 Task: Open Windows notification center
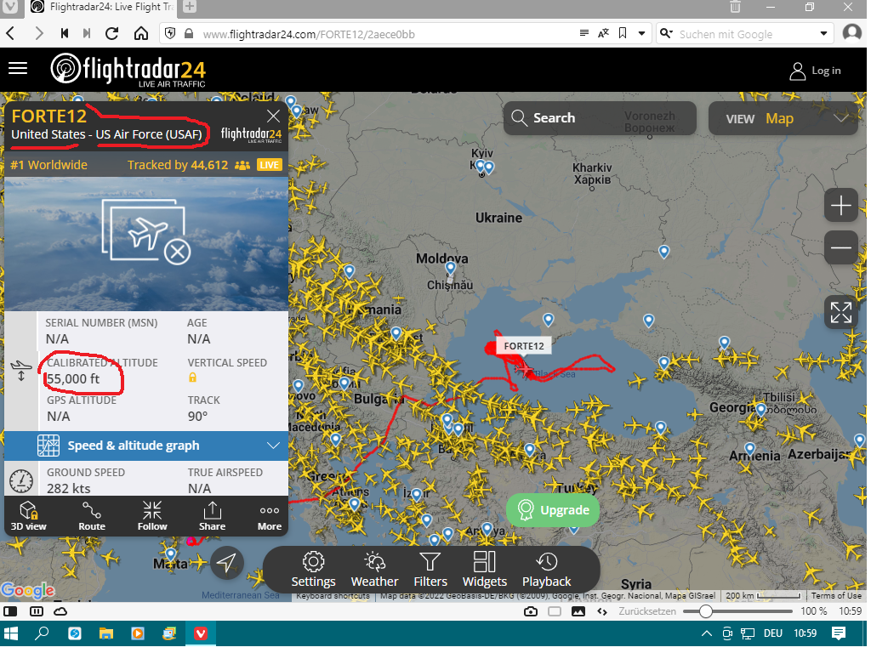(839, 633)
